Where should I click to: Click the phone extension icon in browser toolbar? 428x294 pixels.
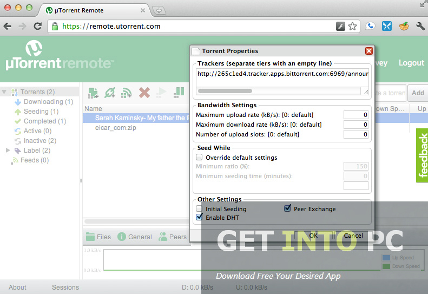[370, 26]
